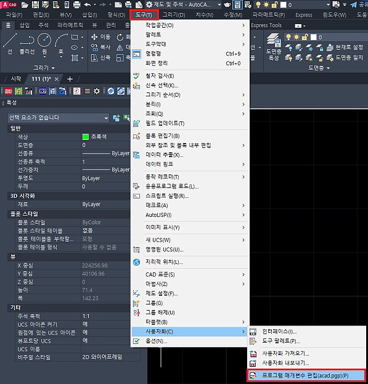This screenshot has height=384, width=368.
Task: Expand the Layers (도면층) panel flyout
Action: tap(319, 68)
